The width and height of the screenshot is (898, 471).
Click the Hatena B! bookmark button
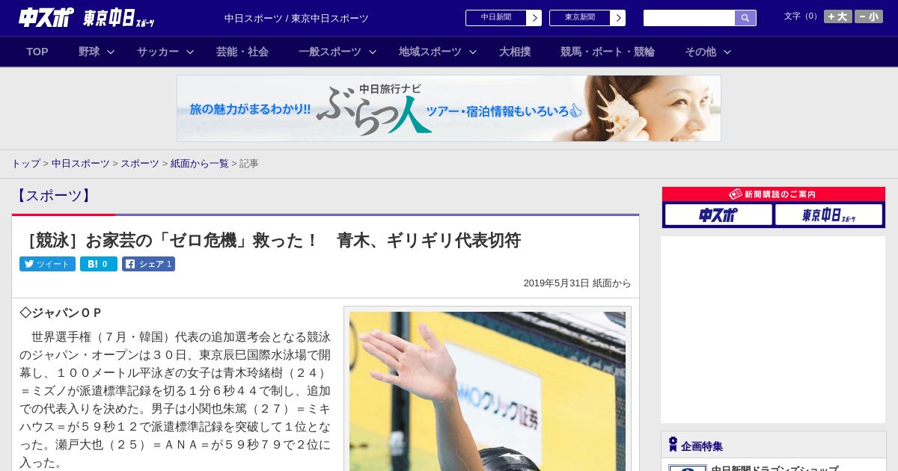coord(99,264)
